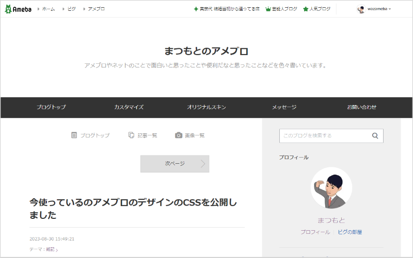Open カスタマイズ in the dark nav bar
Screen dimensions: 413x258
(129, 107)
